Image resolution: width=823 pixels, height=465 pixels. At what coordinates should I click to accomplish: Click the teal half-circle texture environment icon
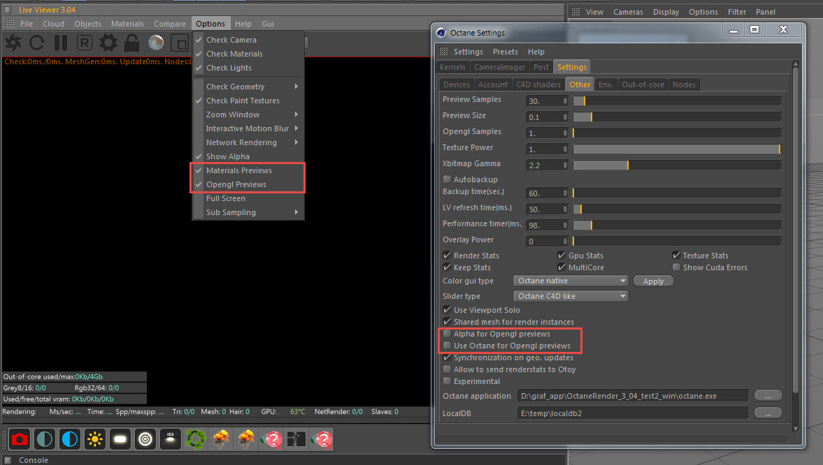(x=45, y=438)
